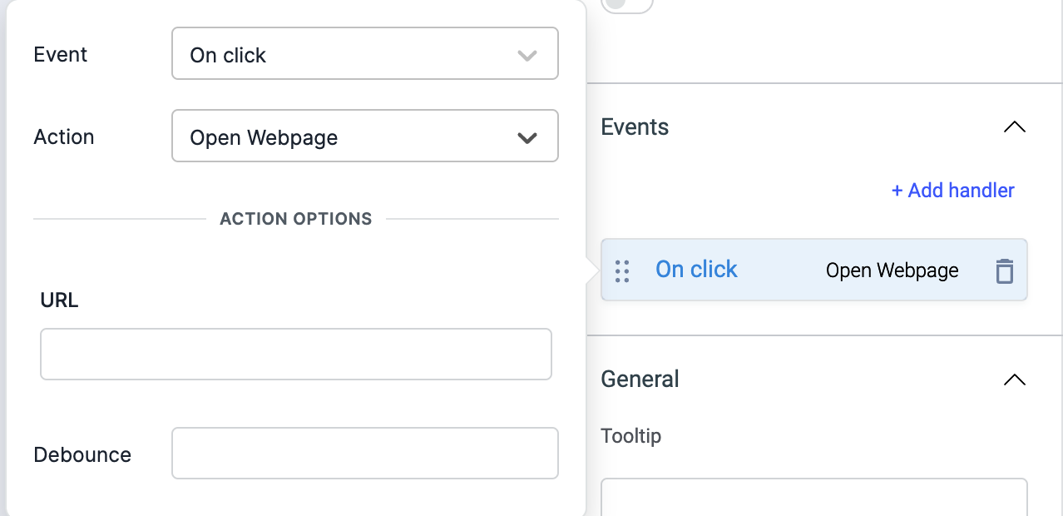This screenshot has width=1063, height=516.
Task: Click the Debounce label
Action: click(82, 454)
